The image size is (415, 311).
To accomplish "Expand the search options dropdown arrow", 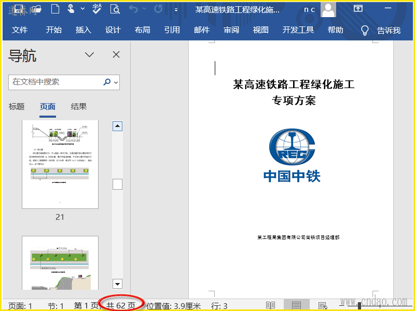I will 116,82.
